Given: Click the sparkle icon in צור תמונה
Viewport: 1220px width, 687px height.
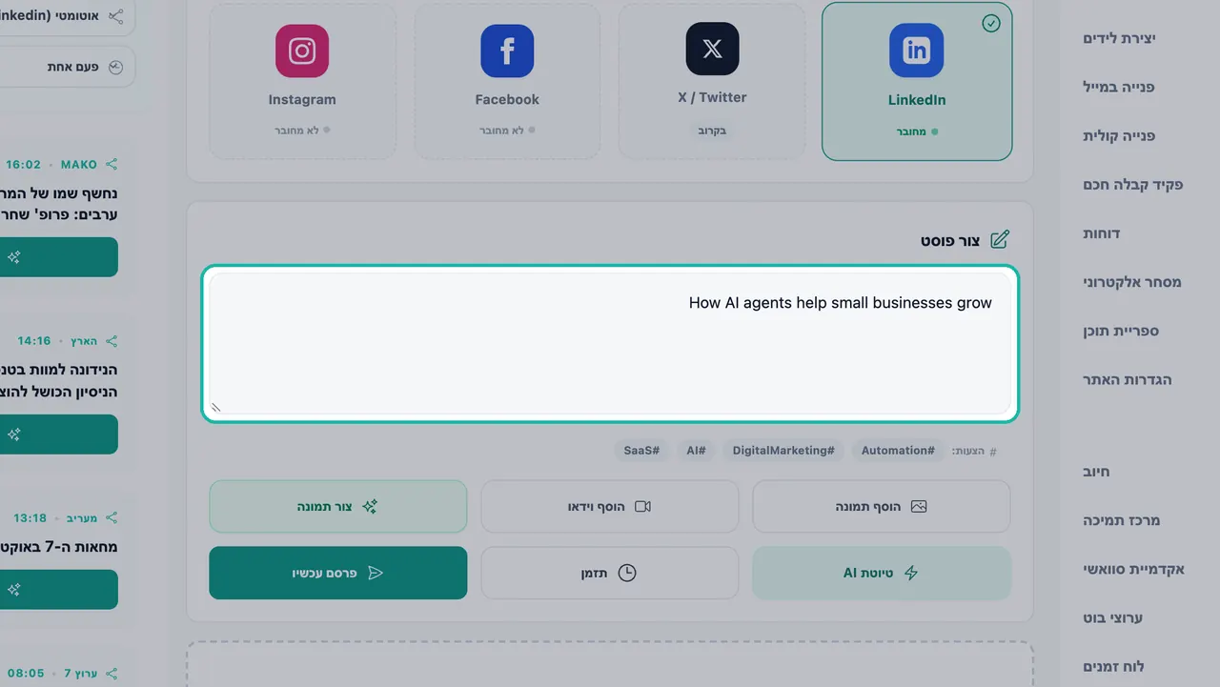Looking at the screenshot, I should click(370, 507).
